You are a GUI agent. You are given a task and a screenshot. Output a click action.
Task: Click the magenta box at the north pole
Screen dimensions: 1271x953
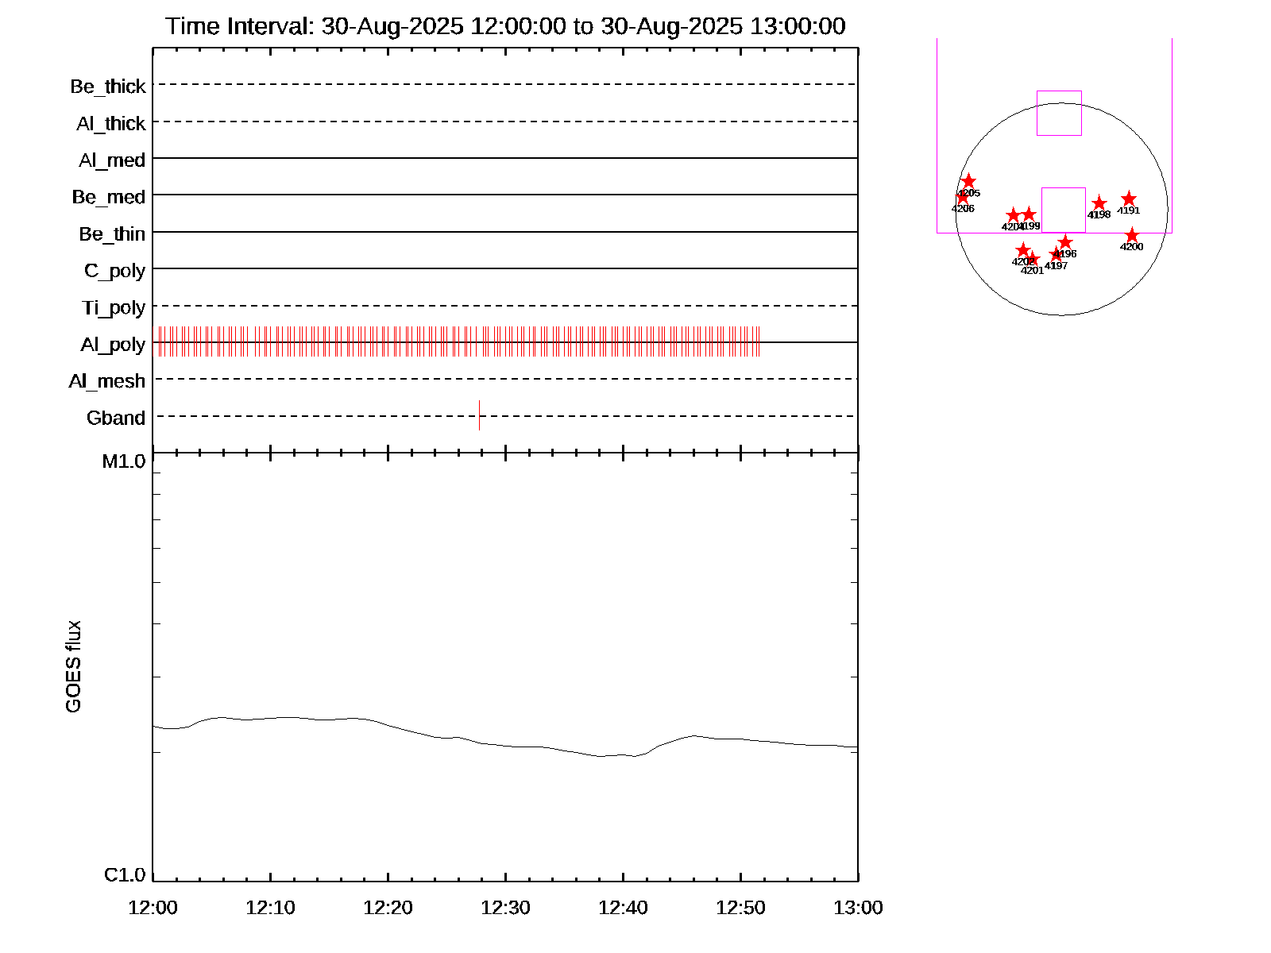click(x=1059, y=113)
